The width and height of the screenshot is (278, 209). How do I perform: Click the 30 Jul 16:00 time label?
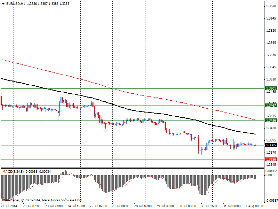coord(210,206)
